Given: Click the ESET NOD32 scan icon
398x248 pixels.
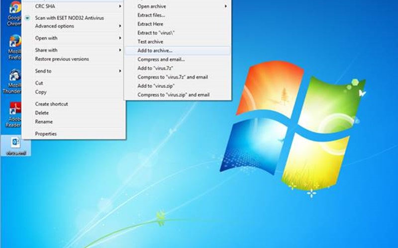Looking at the screenshot, I should (x=27, y=18).
